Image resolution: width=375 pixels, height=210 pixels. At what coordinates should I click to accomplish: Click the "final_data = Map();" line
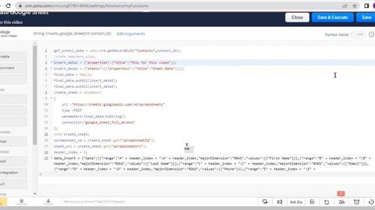[x=73, y=75]
